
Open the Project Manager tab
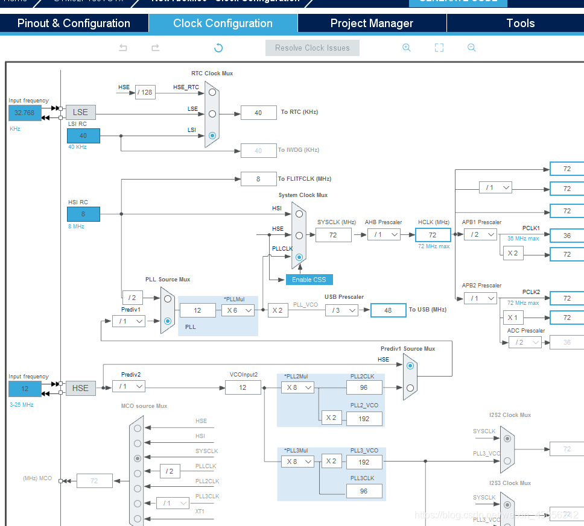tap(372, 23)
